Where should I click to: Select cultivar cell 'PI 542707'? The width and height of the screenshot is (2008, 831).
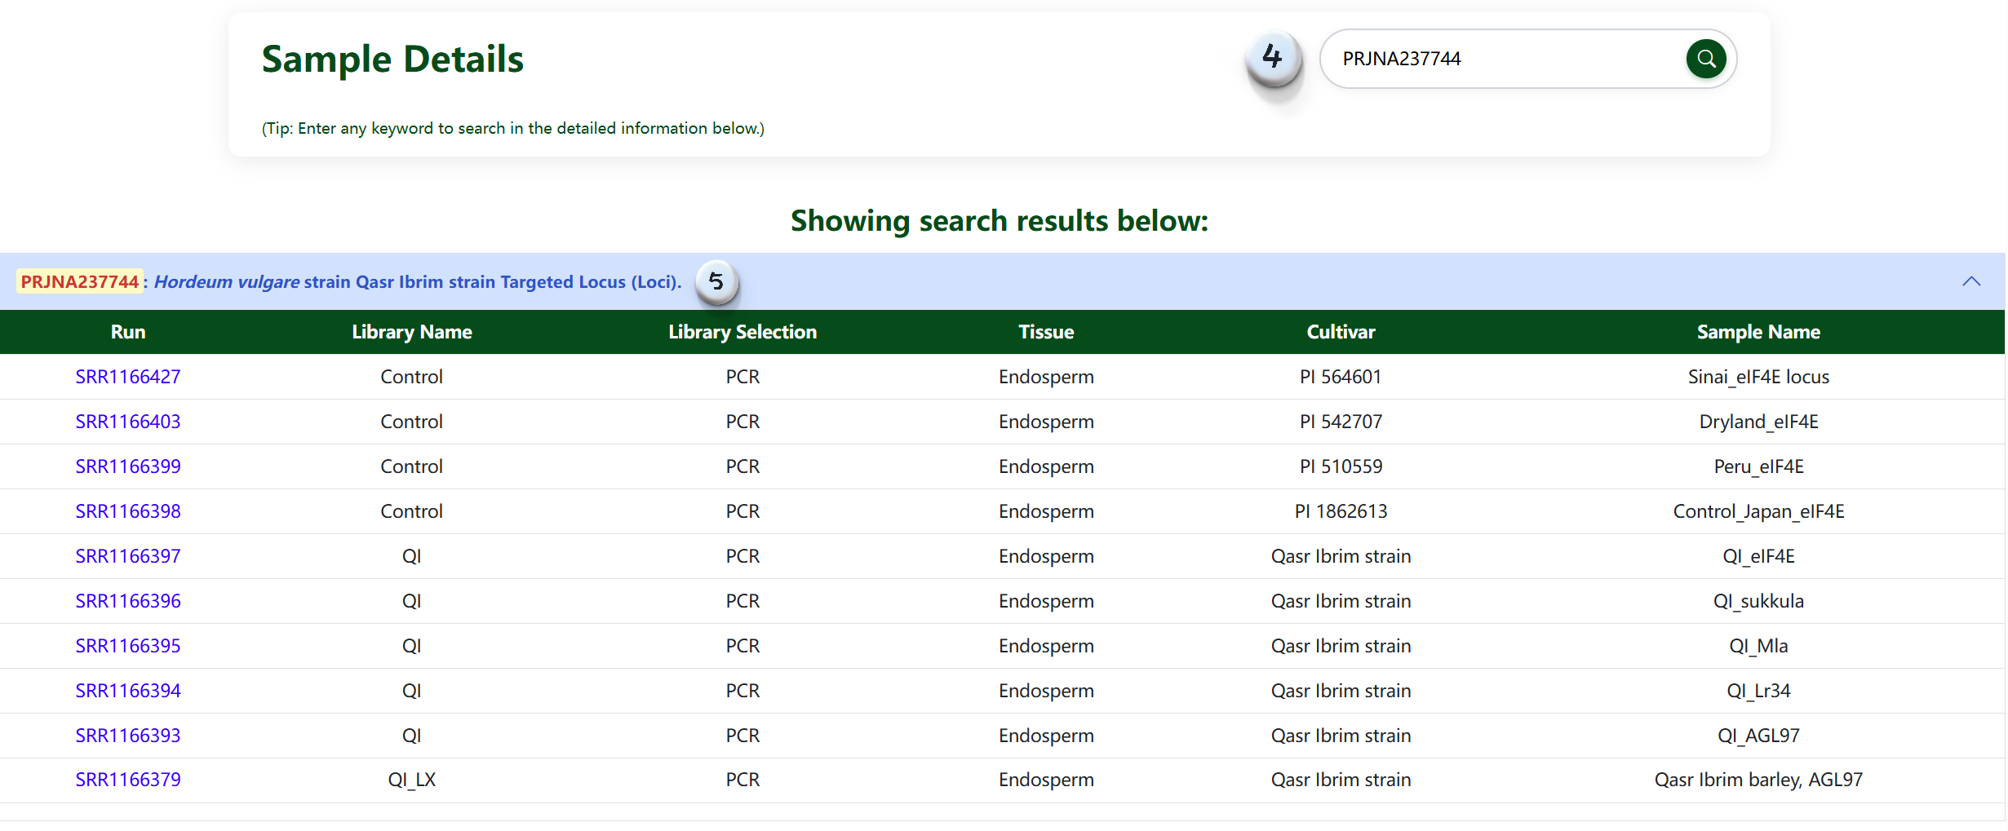click(x=1341, y=422)
